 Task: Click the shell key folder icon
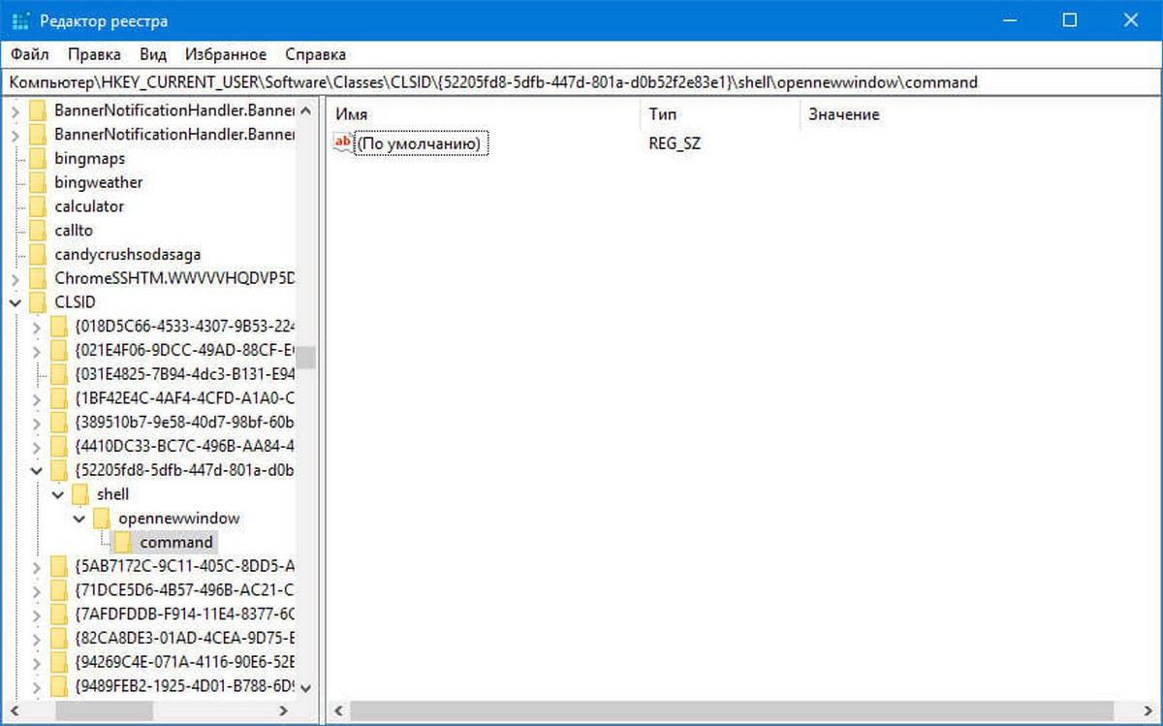pos(80,494)
